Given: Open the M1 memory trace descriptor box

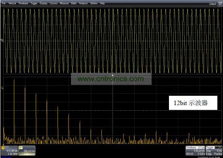Looking at the screenshot, I should pos(27,150).
